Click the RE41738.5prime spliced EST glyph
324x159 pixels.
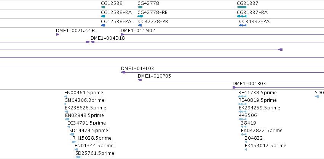(x=242, y=97)
